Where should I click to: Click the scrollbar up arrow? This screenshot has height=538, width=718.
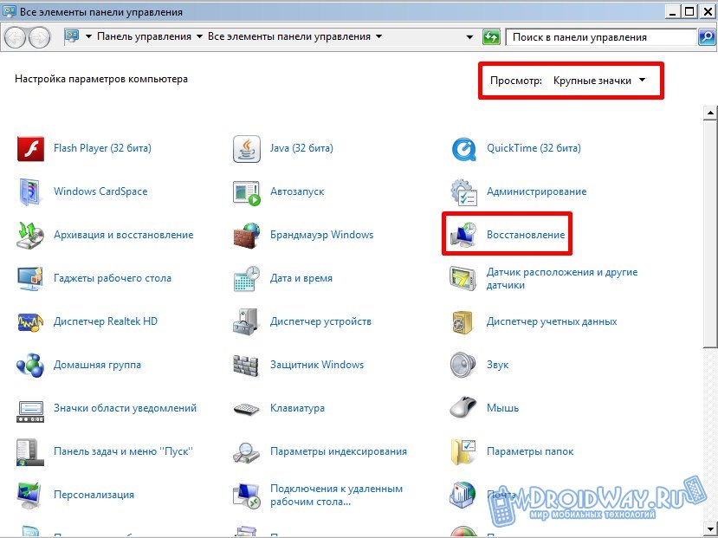coord(710,112)
